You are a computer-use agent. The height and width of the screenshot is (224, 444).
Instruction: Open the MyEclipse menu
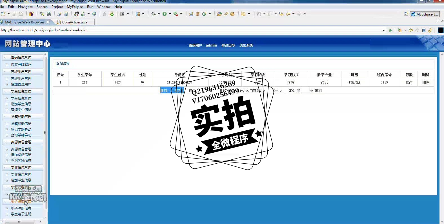click(75, 6)
